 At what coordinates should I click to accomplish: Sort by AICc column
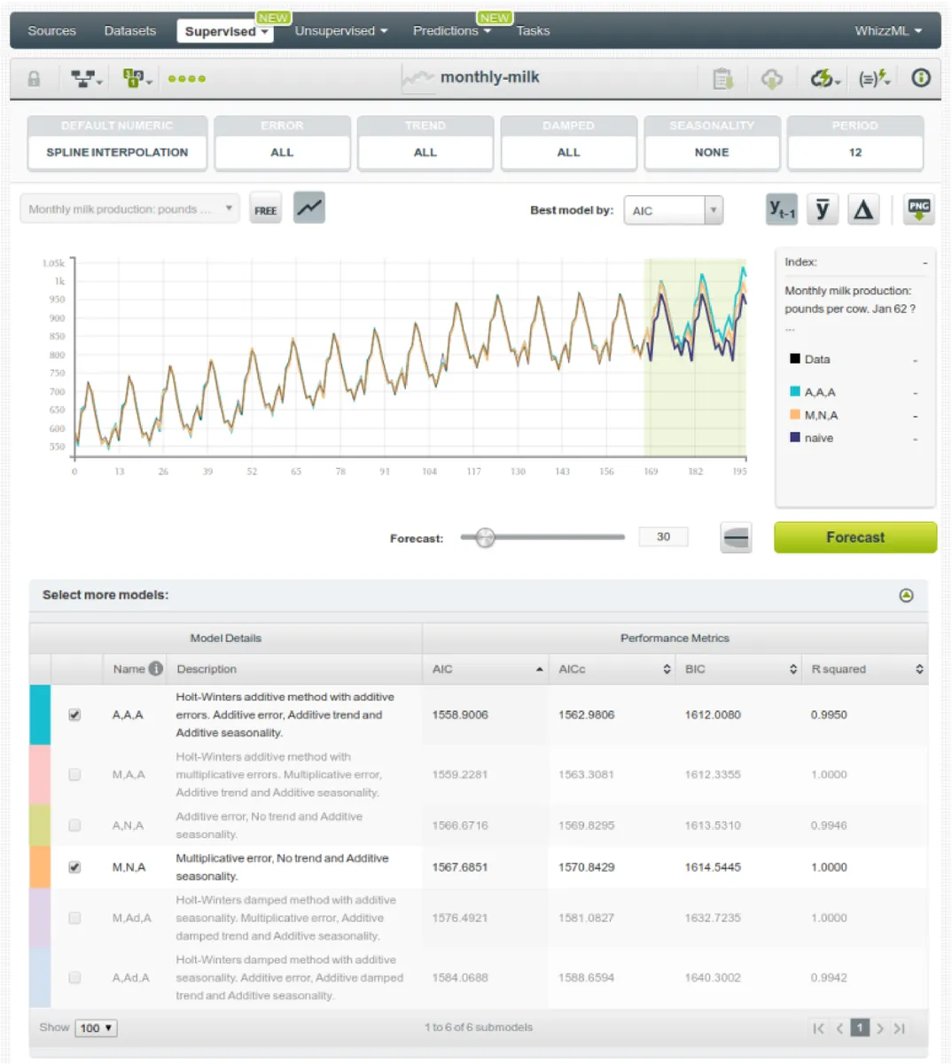coord(613,669)
